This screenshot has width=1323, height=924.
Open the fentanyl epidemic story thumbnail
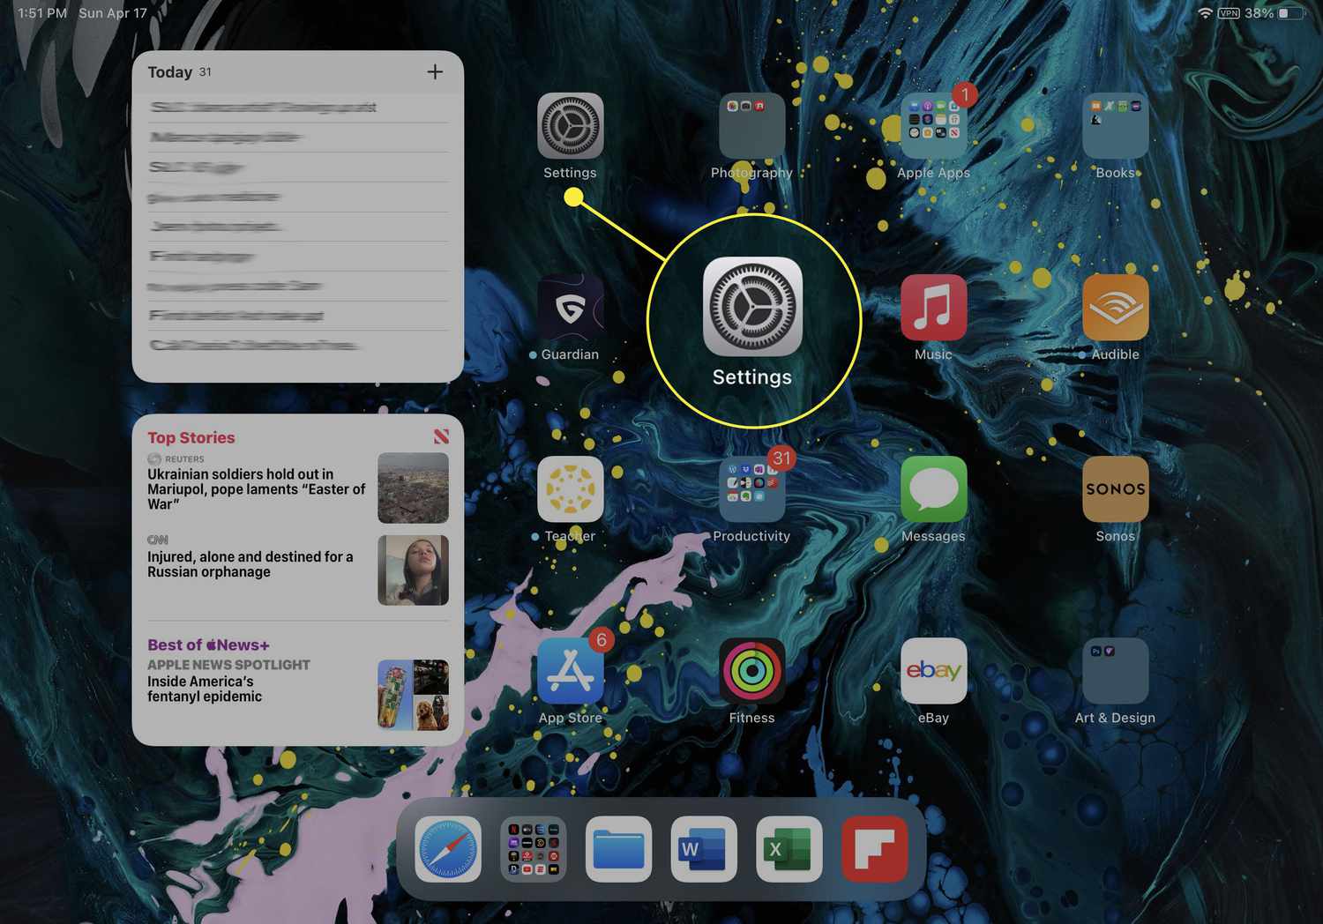coord(413,695)
